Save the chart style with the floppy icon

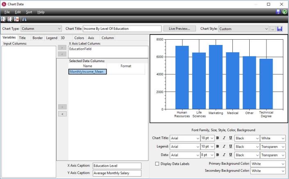point(280,29)
